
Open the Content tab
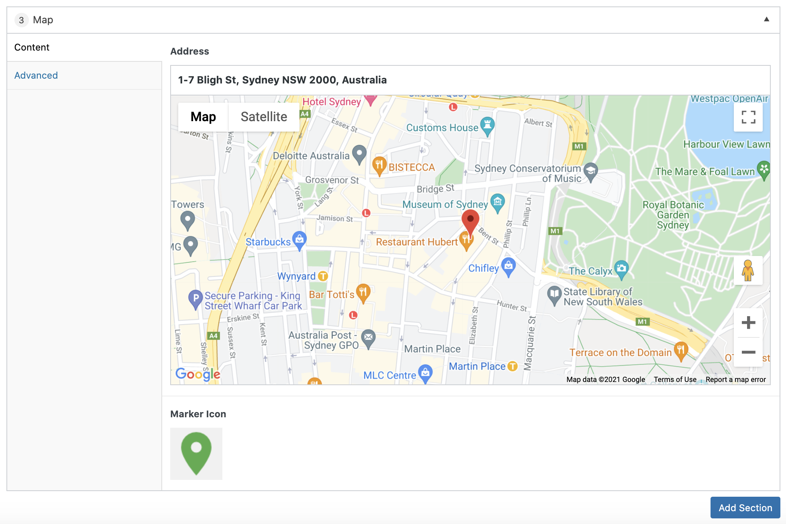pos(84,47)
